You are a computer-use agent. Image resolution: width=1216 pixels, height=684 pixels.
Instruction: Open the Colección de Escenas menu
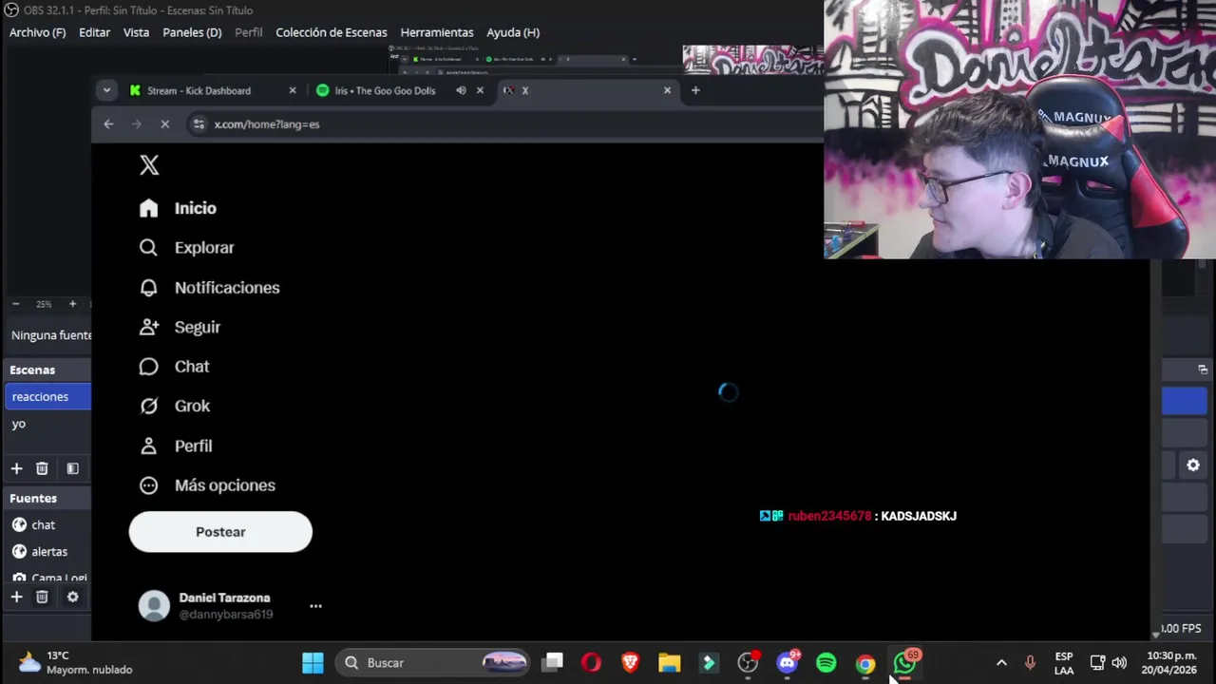(x=332, y=32)
